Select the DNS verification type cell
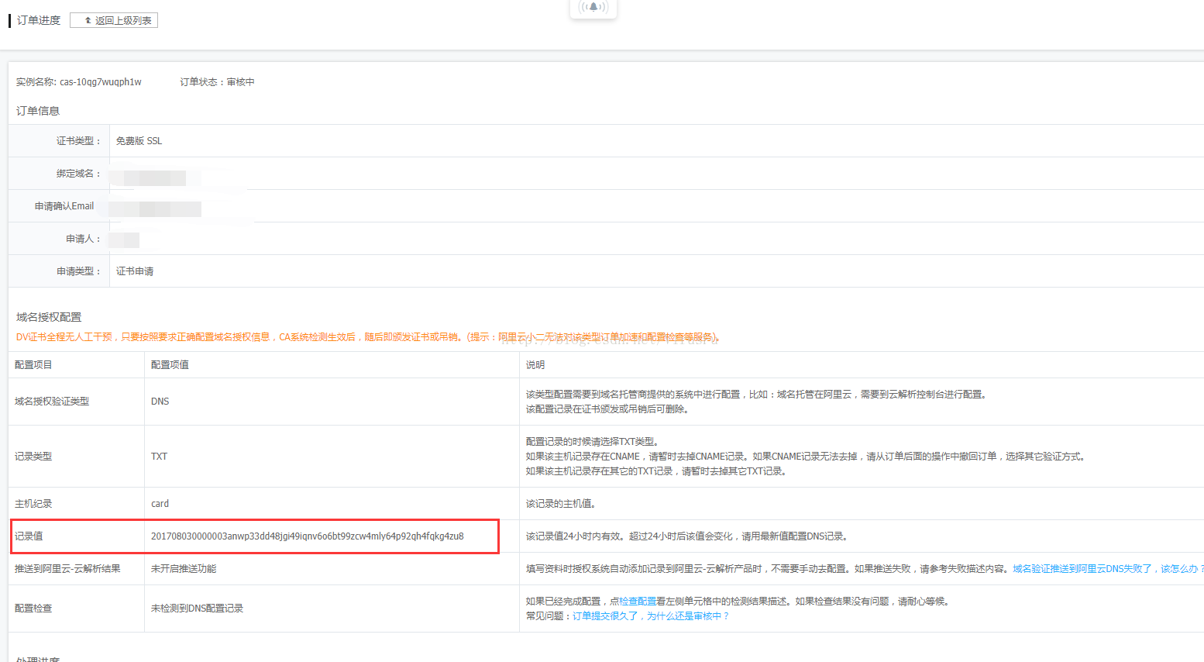 point(159,401)
